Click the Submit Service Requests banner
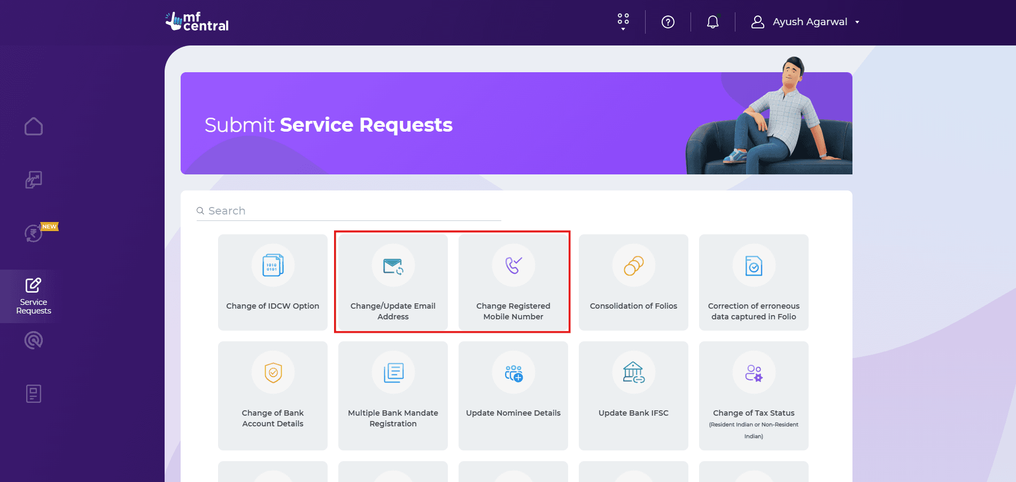The image size is (1016, 482). [516, 124]
